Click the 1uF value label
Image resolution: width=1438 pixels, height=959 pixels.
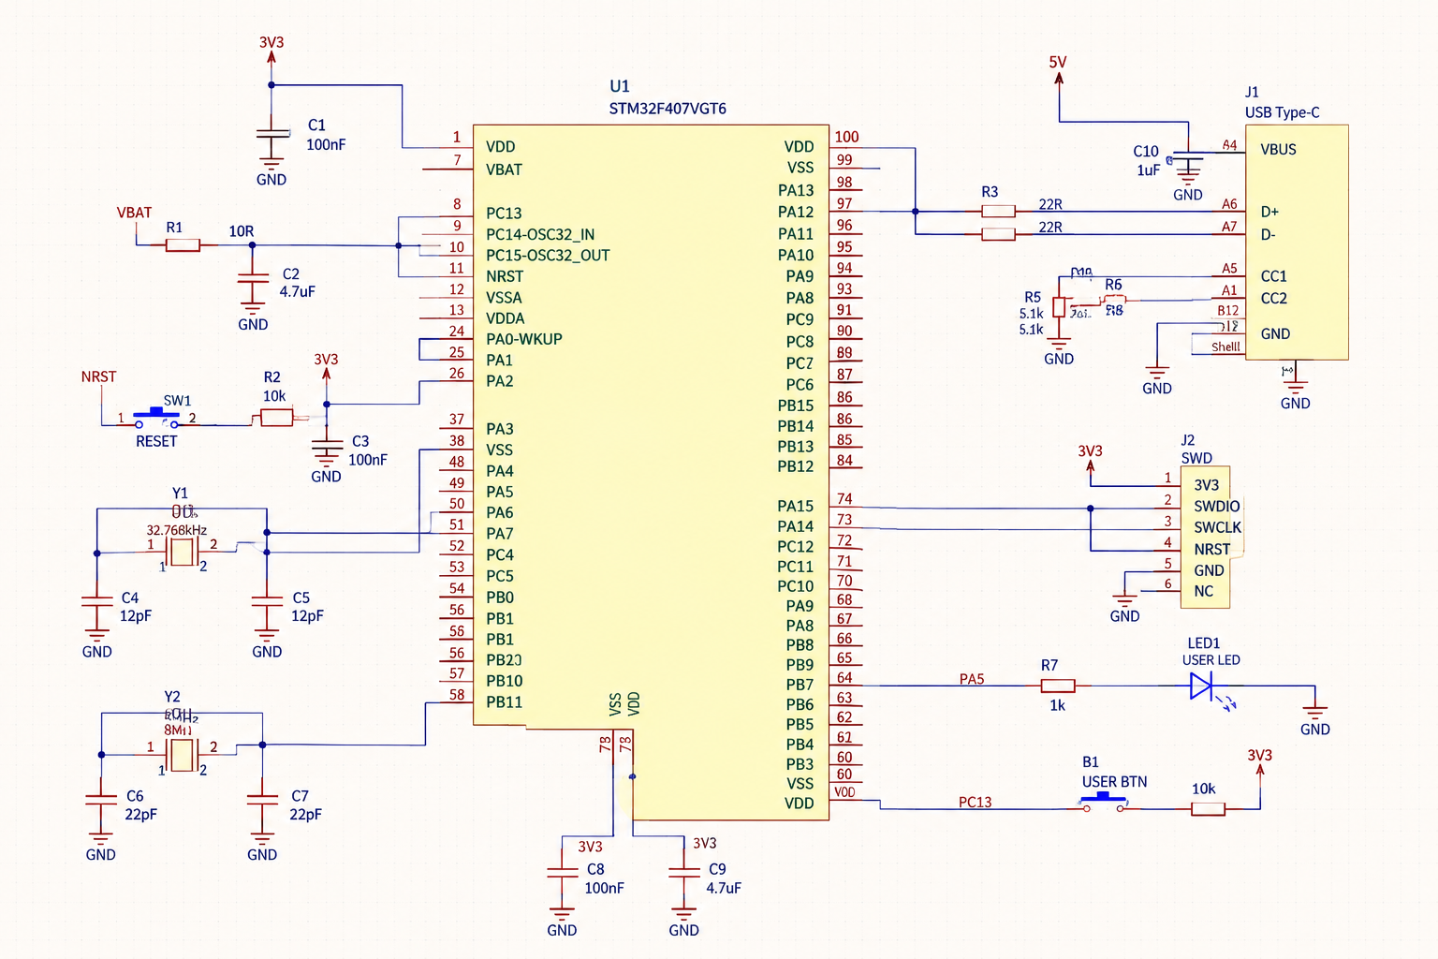click(1149, 170)
